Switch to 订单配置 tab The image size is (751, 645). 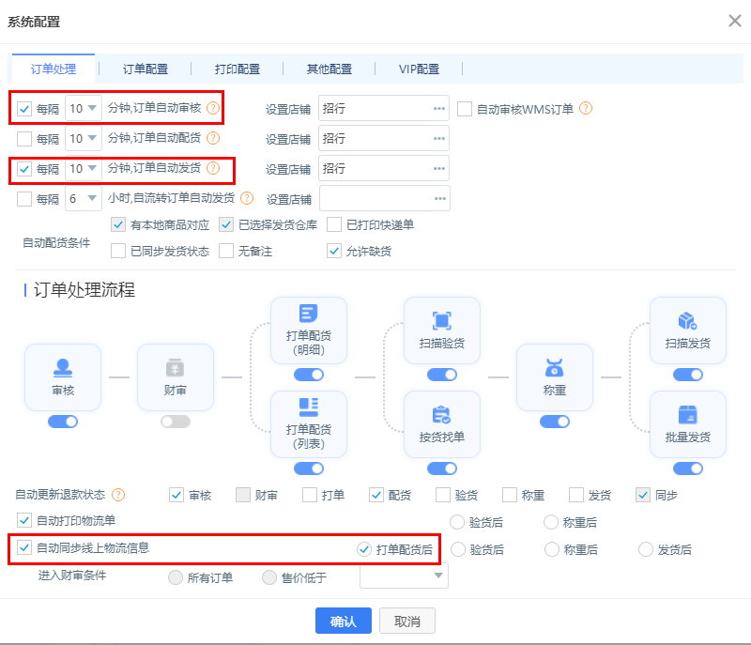tap(146, 69)
